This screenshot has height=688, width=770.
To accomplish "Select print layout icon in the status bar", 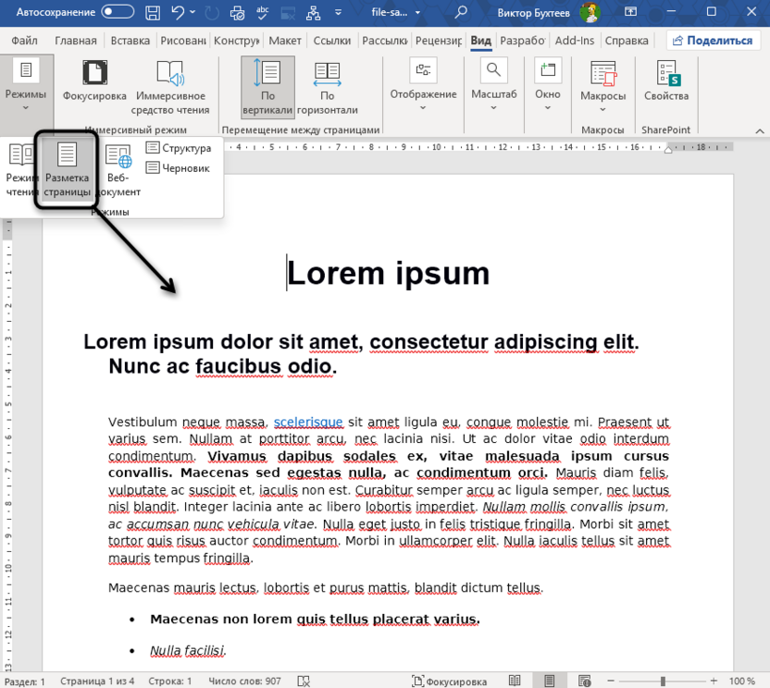I will pos(550,681).
